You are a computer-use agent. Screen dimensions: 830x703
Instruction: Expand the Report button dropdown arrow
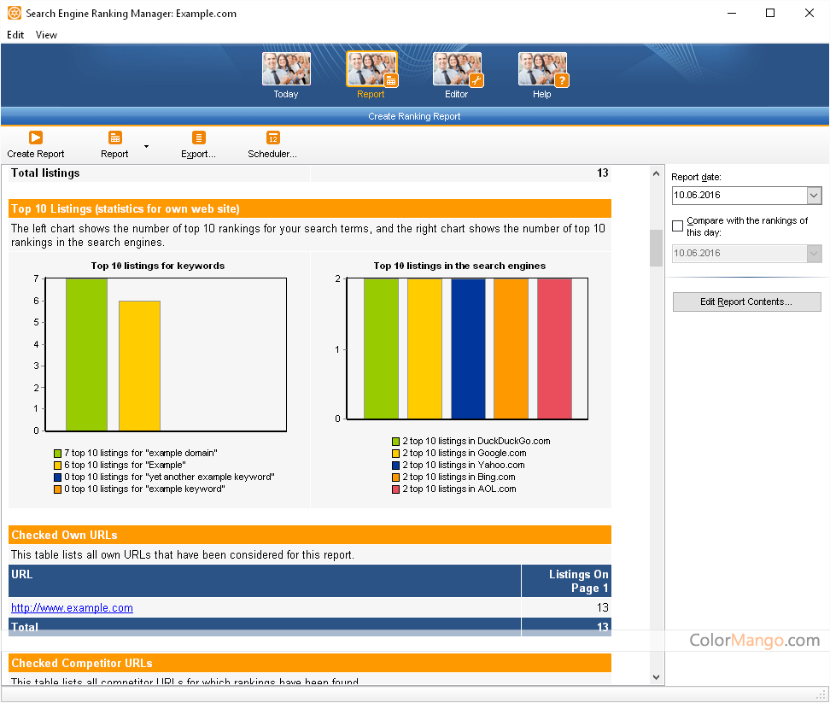pos(146,146)
